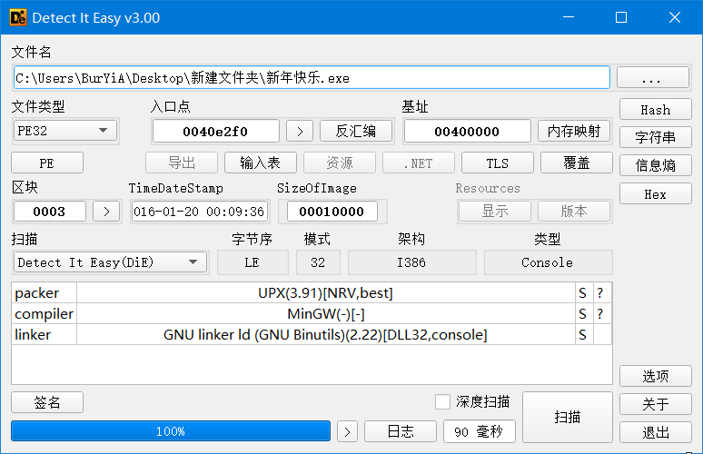Image resolution: width=703 pixels, height=454 pixels.
Task: Click the I386 architecture field
Action: (411, 262)
